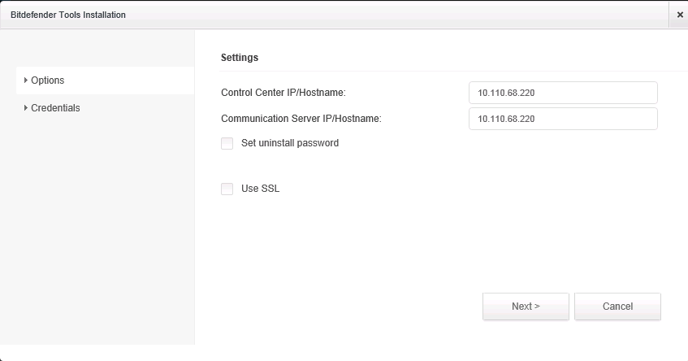This screenshot has height=361, width=688.
Task: Click the Settings heading
Action: 240,58
